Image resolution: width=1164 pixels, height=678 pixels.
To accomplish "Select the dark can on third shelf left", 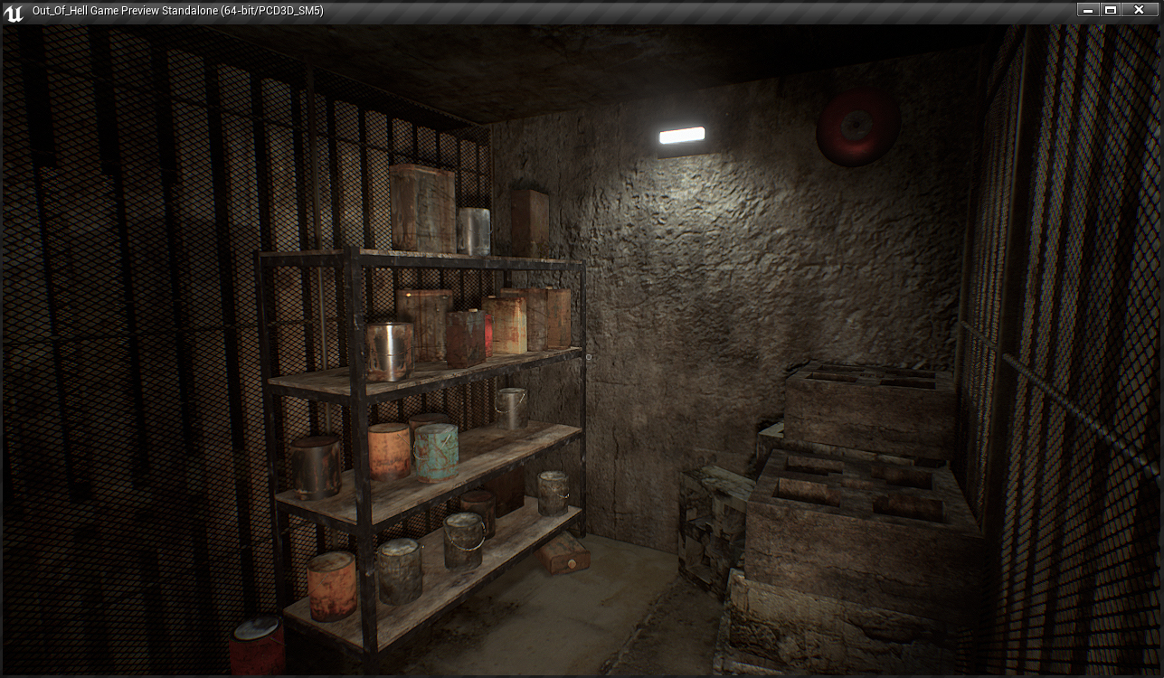I will point(316,467).
